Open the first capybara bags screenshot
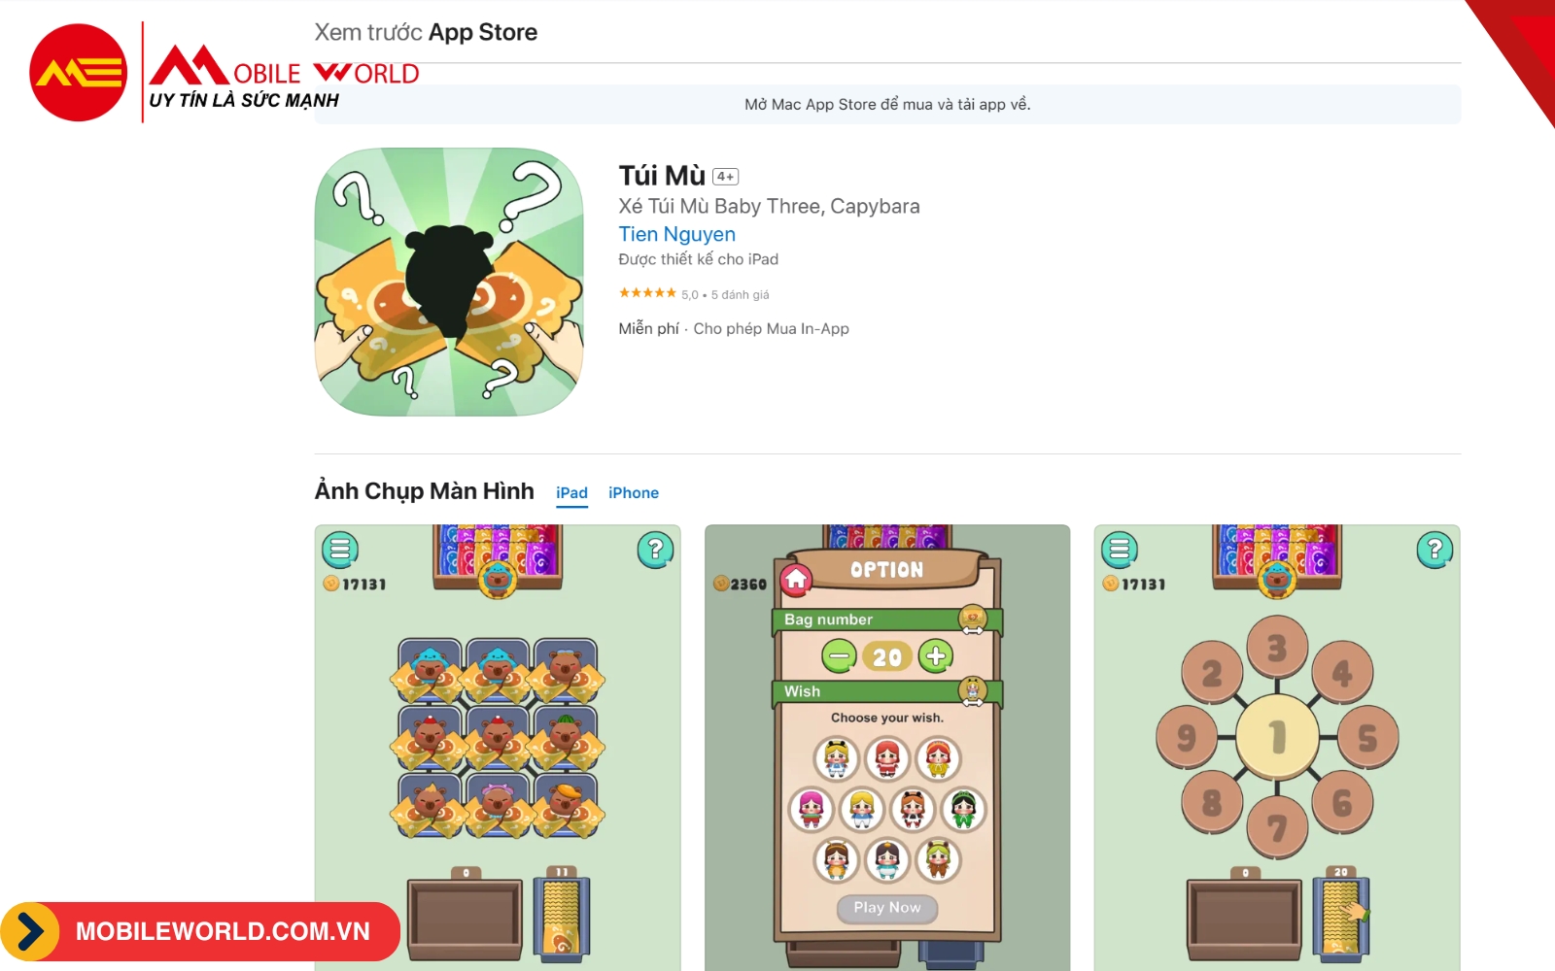Image resolution: width=1555 pixels, height=971 pixels. tap(498, 748)
